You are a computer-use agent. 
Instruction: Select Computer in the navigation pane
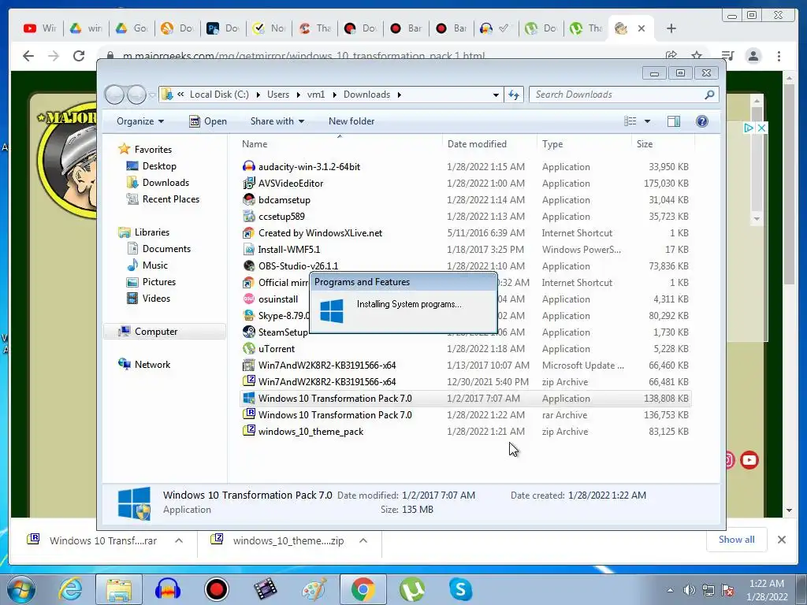click(x=164, y=332)
